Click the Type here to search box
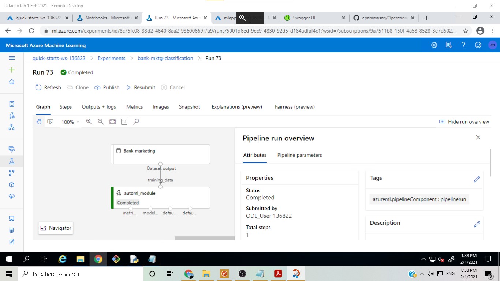Viewport: 500px width, 281px height. pos(81,274)
